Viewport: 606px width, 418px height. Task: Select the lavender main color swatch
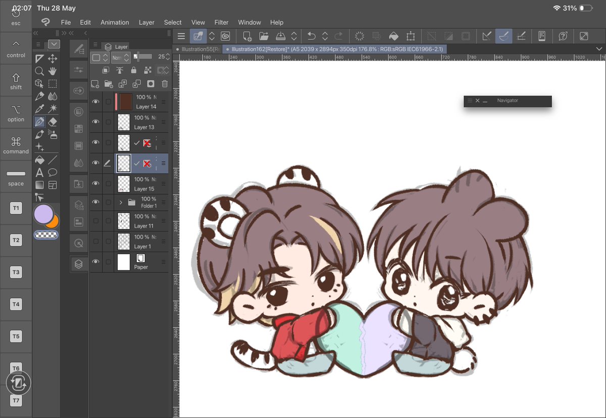click(43, 214)
